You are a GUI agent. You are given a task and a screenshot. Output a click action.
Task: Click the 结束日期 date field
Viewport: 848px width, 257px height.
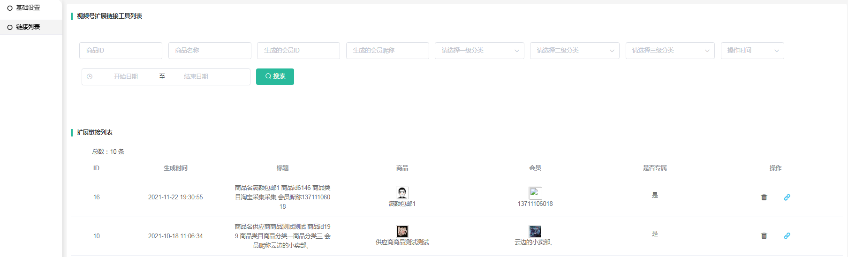[x=196, y=76]
